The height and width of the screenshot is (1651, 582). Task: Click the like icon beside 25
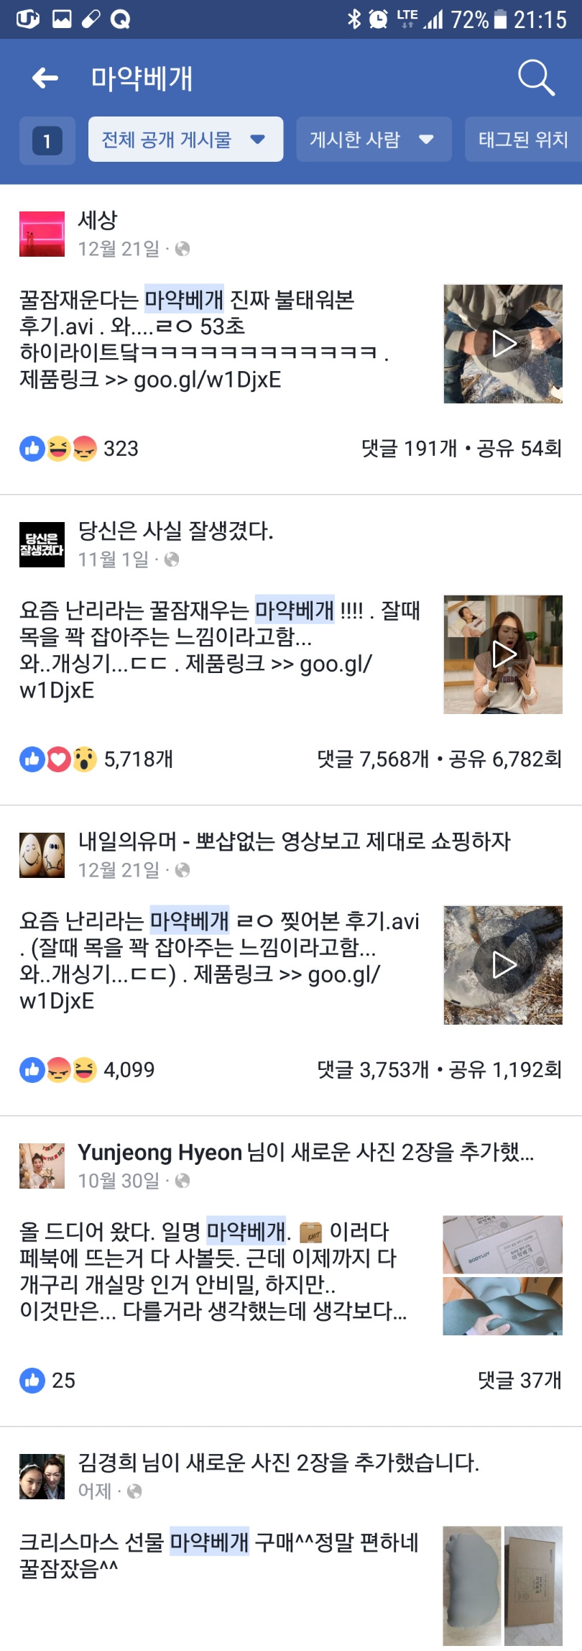(x=32, y=1381)
